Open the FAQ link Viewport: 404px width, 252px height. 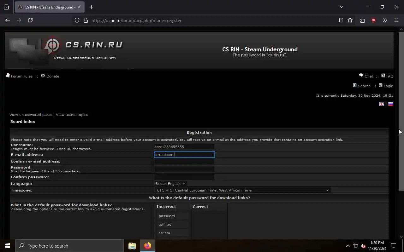389,76
